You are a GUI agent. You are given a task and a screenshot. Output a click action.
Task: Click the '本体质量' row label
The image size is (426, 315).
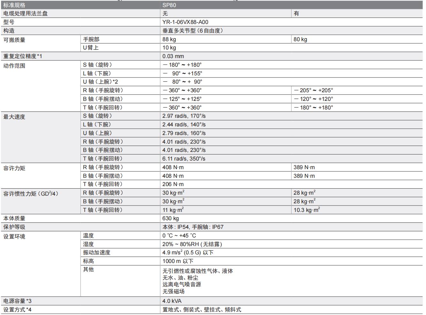tap(14, 218)
